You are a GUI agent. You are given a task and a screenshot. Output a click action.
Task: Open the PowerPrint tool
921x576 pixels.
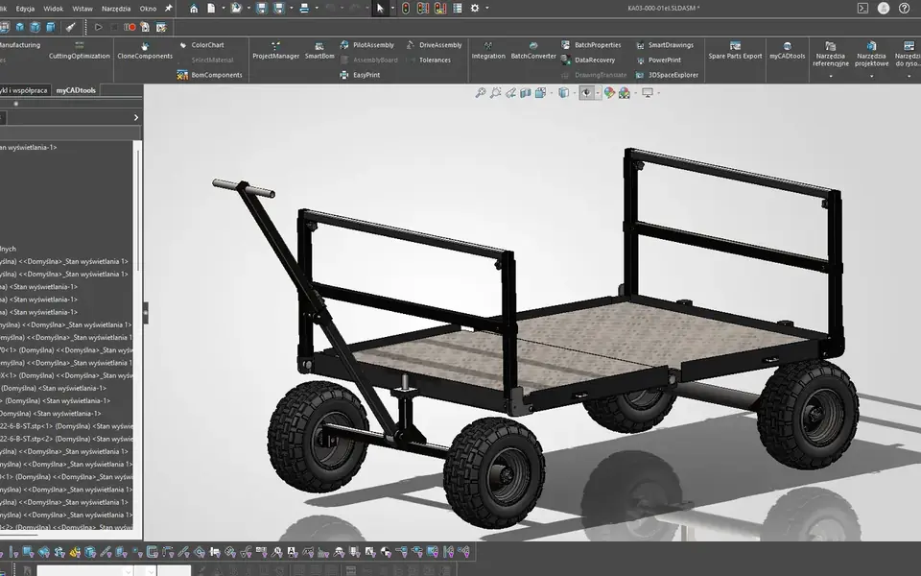tap(658, 60)
